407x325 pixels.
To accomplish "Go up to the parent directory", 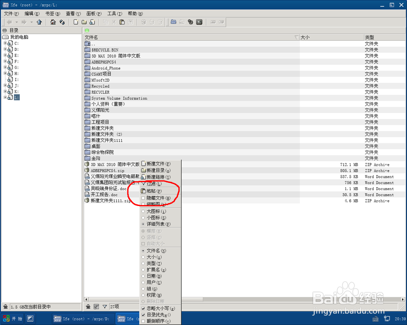I will (x=39, y=22).
